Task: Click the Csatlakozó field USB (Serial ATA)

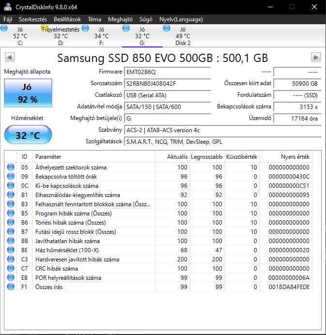Action: coord(168,95)
